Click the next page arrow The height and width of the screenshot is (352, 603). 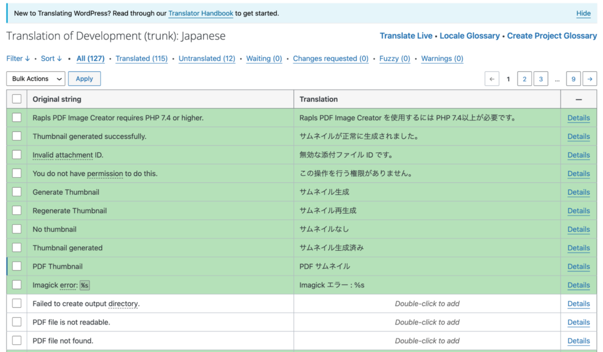click(x=589, y=78)
